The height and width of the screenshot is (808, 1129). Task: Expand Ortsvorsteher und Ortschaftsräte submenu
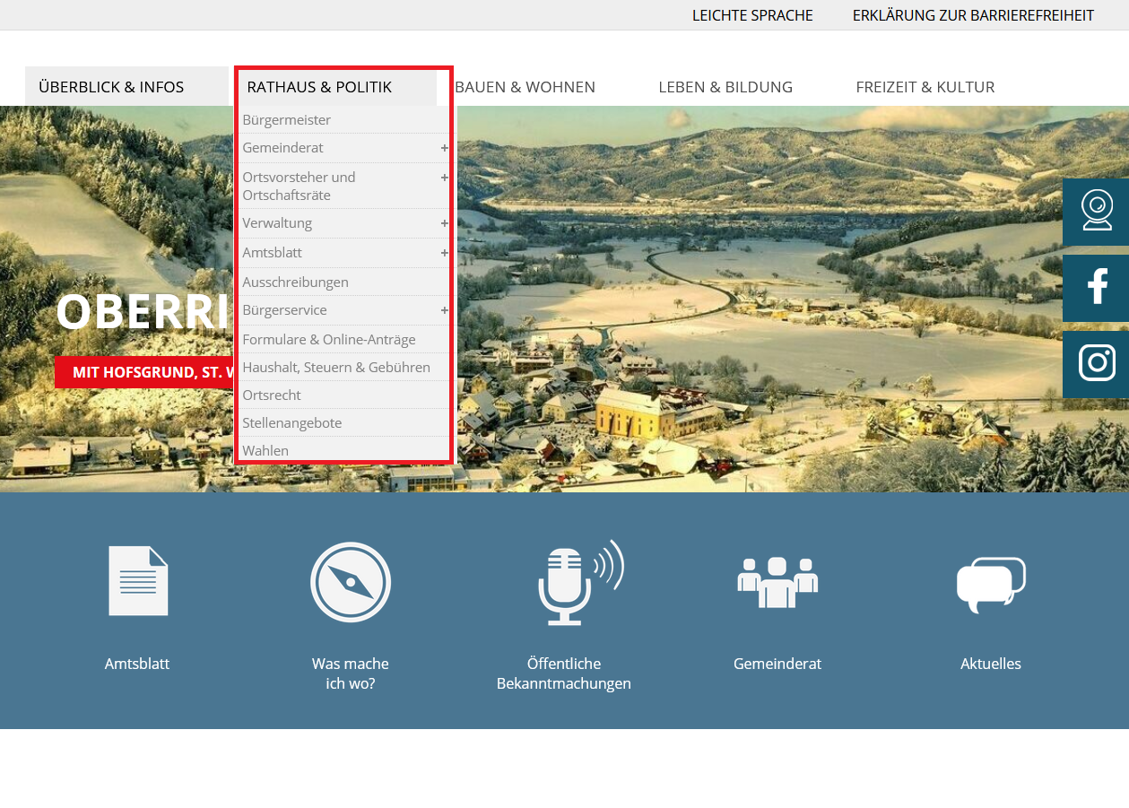pos(444,178)
